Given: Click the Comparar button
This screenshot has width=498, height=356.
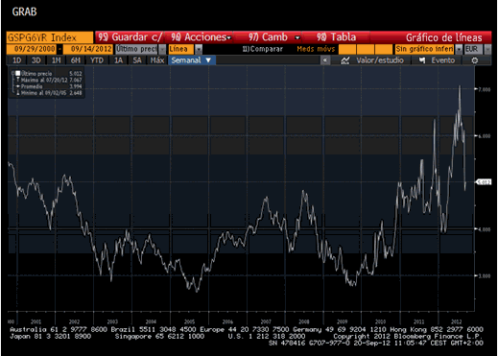Looking at the screenshot, I should point(263,49).
